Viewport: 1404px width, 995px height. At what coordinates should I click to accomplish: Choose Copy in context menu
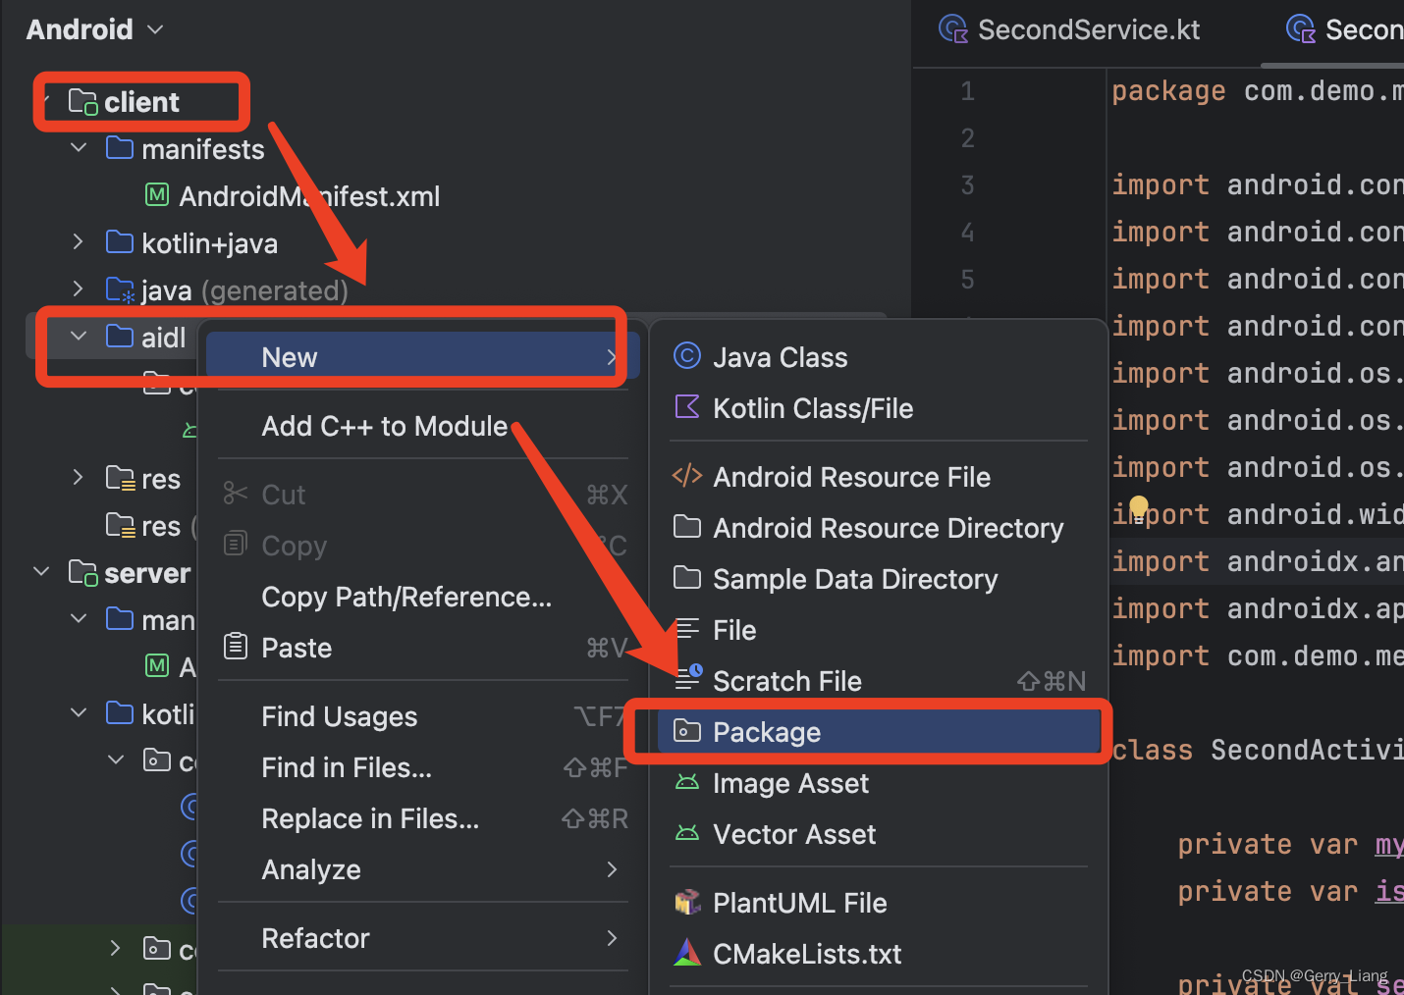[x=422, y=546]
